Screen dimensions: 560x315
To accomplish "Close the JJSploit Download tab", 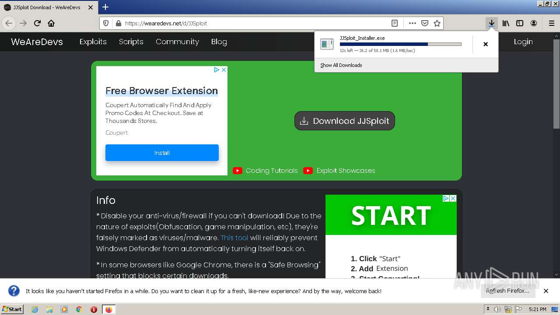I will pyautogui.click(x=91, y=7).
